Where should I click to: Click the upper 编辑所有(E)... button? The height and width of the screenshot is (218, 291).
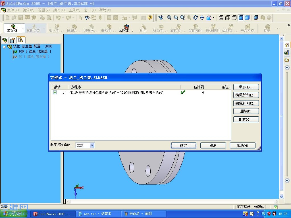[246, 95]
